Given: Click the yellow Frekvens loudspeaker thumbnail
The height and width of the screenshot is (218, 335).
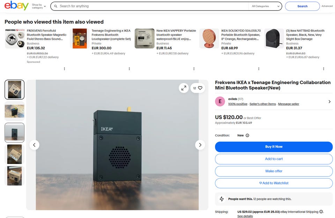Looking at the screenshot, I should point(80,38).
